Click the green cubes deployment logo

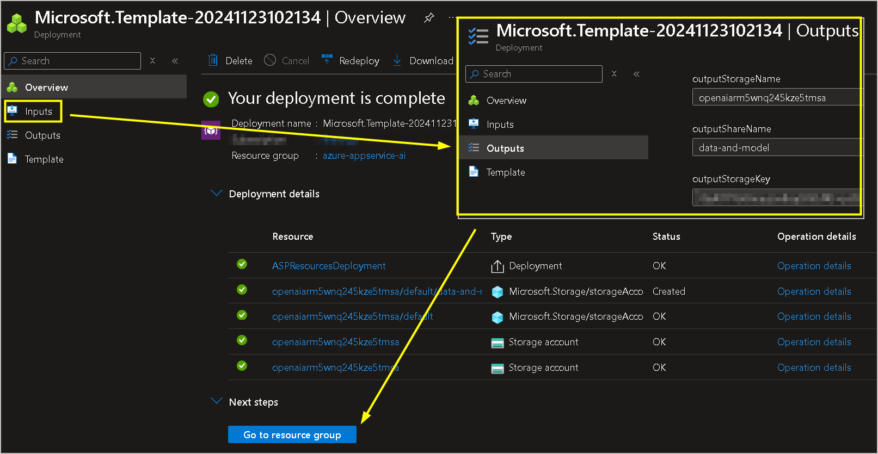pyautogui.click(x=17, y=23)
